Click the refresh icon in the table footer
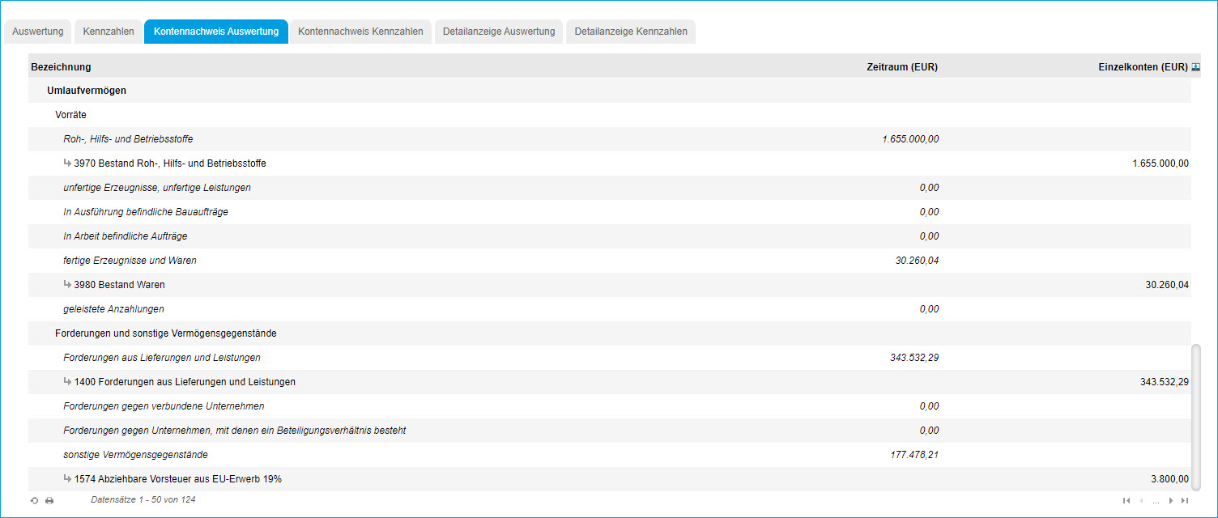1218x518 pixels. (x=35, y=500)
